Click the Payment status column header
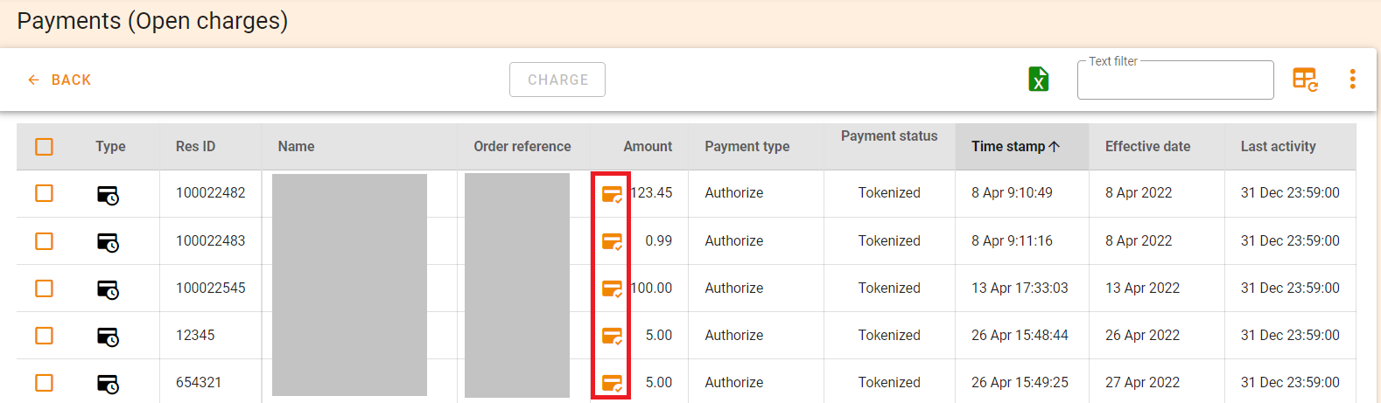This screenshot has width=1381, height=403. pyautogui.click(x=889, y=136)
